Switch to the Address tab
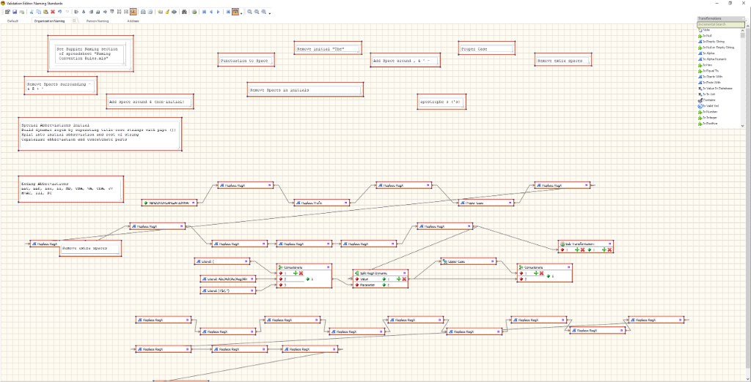Viewport: 751px width, 382px height. click(133, 21)
